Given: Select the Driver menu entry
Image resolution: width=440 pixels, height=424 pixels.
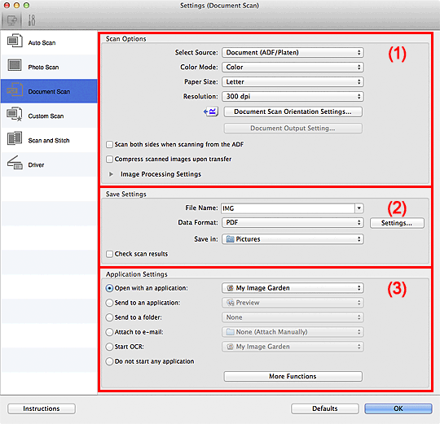Looking at the screenshot, I should click(49, 164).
